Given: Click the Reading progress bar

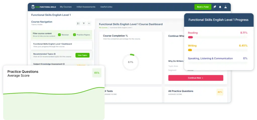Looking at the screenshot, I should [x=218, y=37].
